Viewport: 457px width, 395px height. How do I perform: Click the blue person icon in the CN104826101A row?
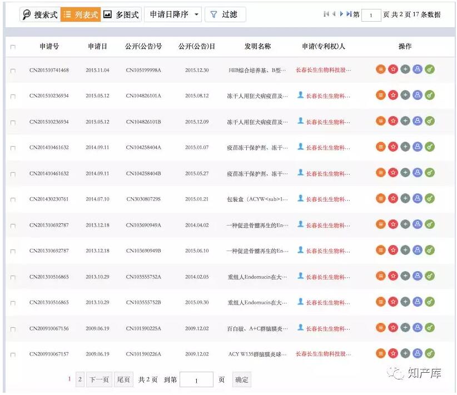(x=418, y=95)
